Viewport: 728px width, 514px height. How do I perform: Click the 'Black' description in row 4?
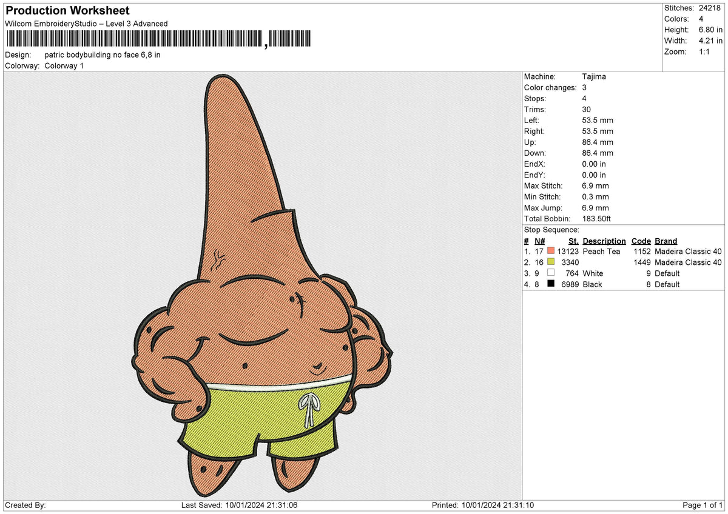592,284
